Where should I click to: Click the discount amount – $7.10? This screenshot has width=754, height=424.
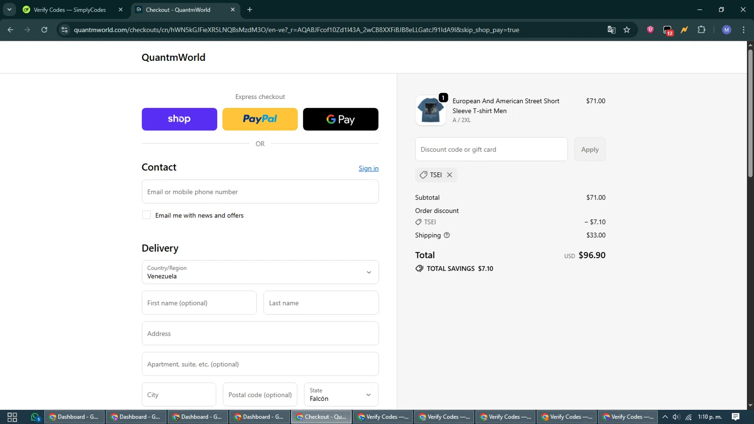[x=595, y=222]
